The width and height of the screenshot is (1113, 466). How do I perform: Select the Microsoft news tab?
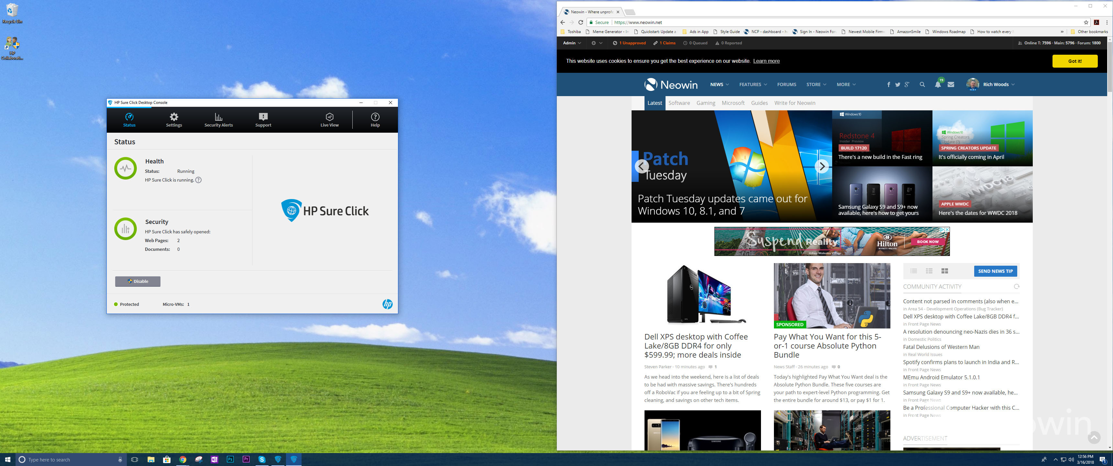(733, 103)
